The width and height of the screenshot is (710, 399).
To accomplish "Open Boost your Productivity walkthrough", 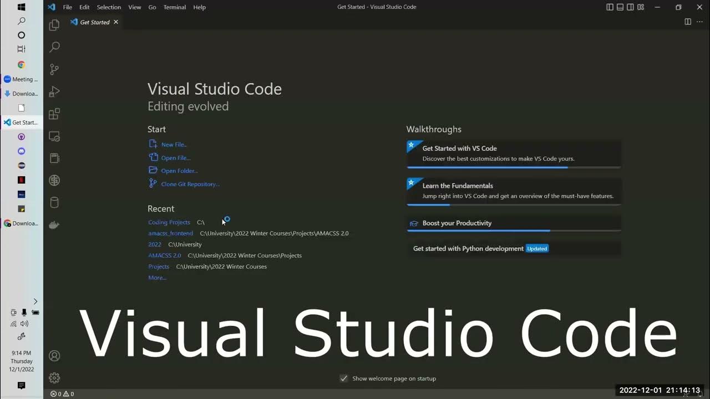I will pos(514,223).
